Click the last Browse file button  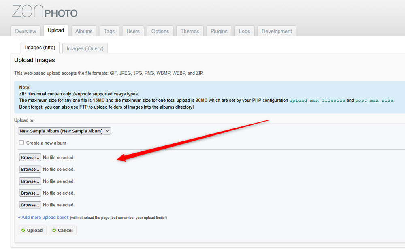coord(30,205)
